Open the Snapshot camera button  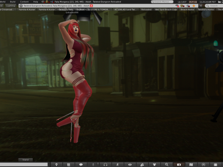(179, 165)
